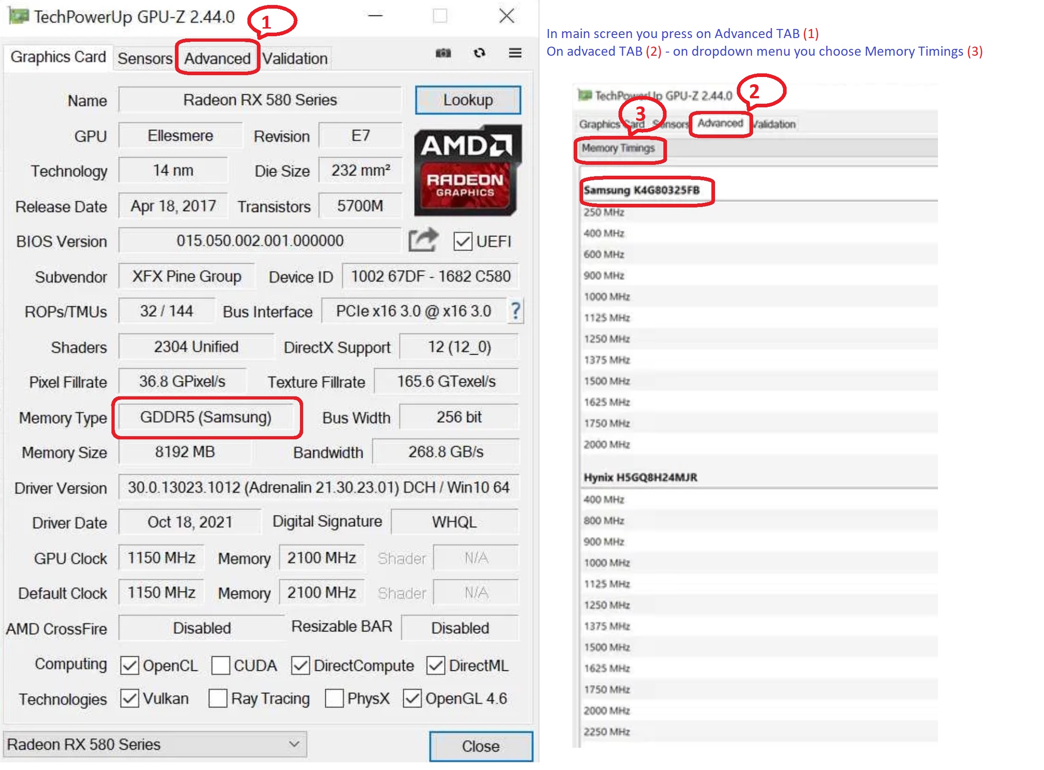This screenshot has height=770, width=1044.
Task: Click the Memory Type field GDDR5 (Samsung)
Action: (206, 418)
